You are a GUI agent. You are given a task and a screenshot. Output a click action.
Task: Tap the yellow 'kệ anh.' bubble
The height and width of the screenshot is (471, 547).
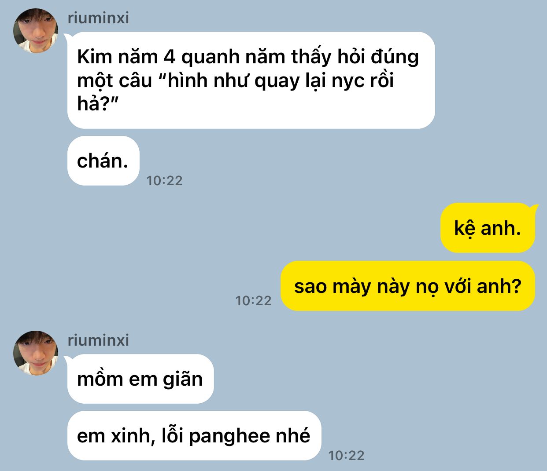click(488, 228)
